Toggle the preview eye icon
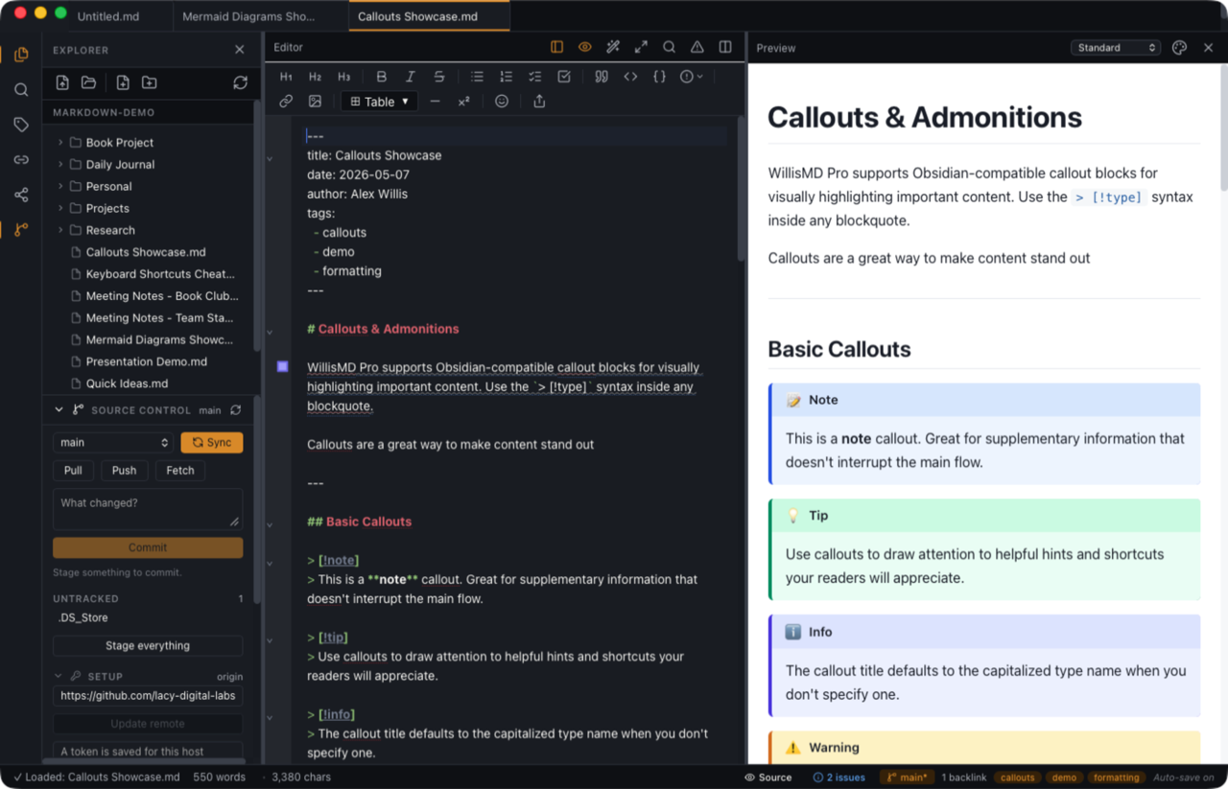Image resolution: width=1228 pixels, height=789 pixels. coord(584,47)
